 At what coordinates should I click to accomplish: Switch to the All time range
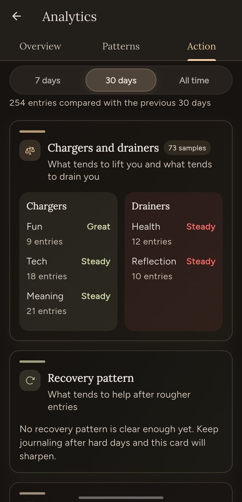(194, 80)
